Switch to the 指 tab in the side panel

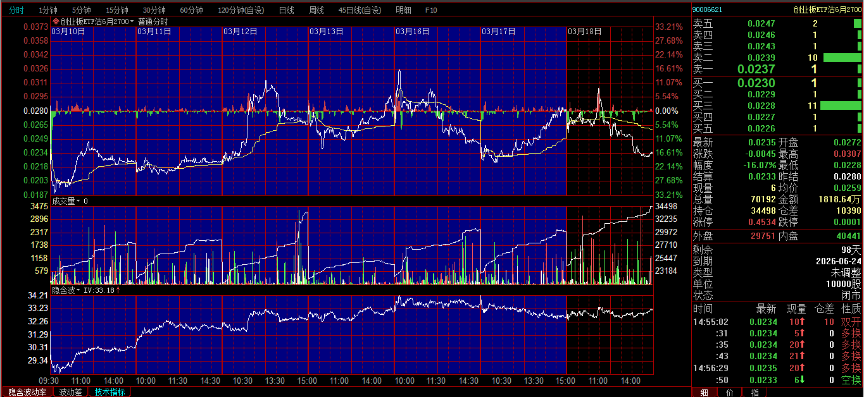click(x=754, y=392)
